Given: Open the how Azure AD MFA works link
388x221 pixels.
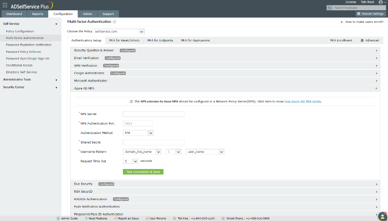Looking at the screenshot, I should (x=303, y=102).
